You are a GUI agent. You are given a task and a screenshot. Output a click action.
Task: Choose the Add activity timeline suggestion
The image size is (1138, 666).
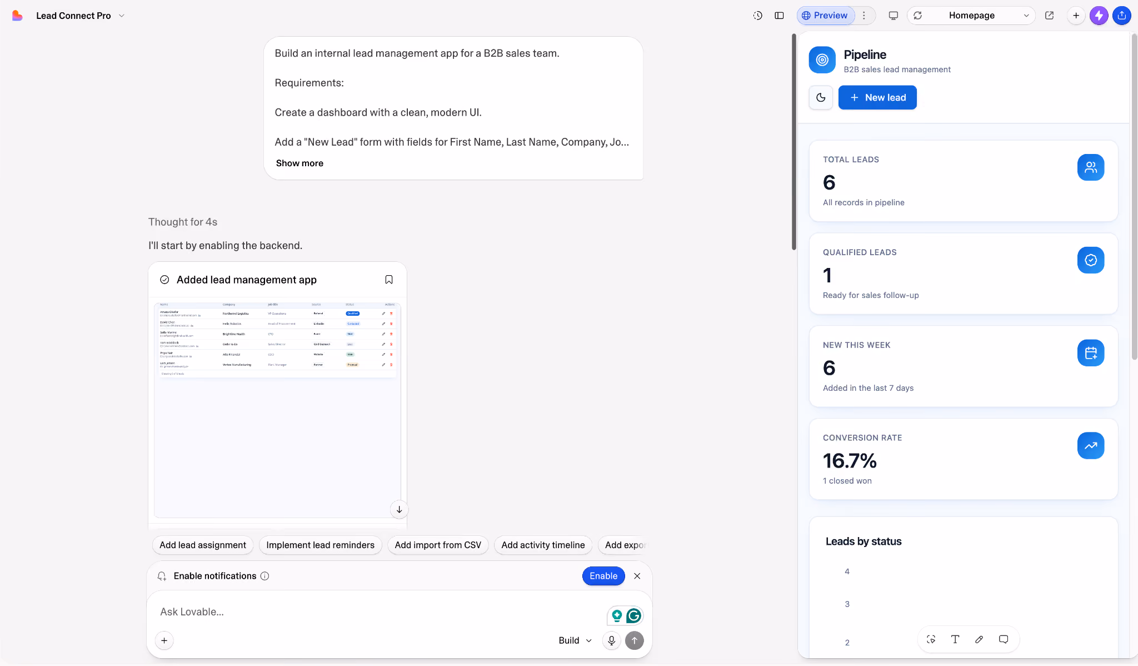pyautogui.click(x=543, y=545)
